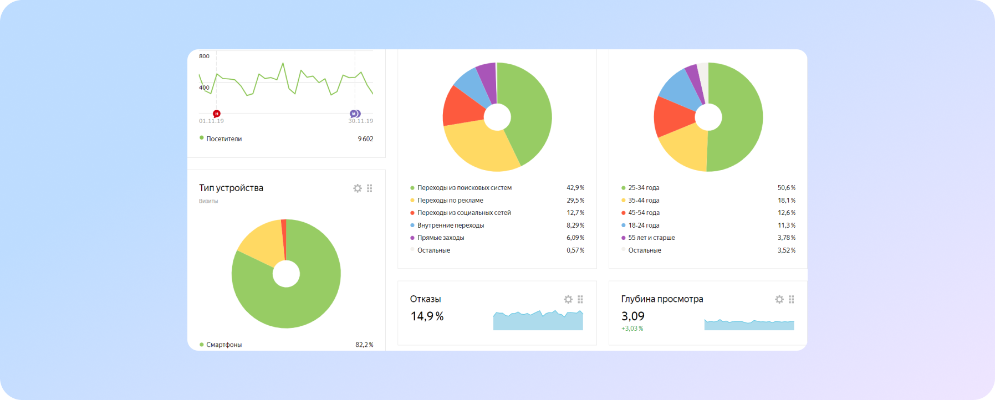
Task: Click purple marker near 30.11.19 on chart
Action: [355, 114]
